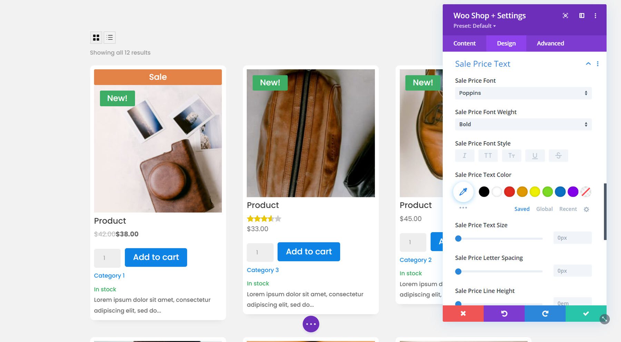Open the Sale Price Font dropdown showing Poppins
The height and width of the screenshot is (342, 621).
(523, 93)
